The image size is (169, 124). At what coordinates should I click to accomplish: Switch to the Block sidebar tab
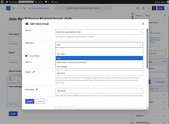(x=148, y=16)
